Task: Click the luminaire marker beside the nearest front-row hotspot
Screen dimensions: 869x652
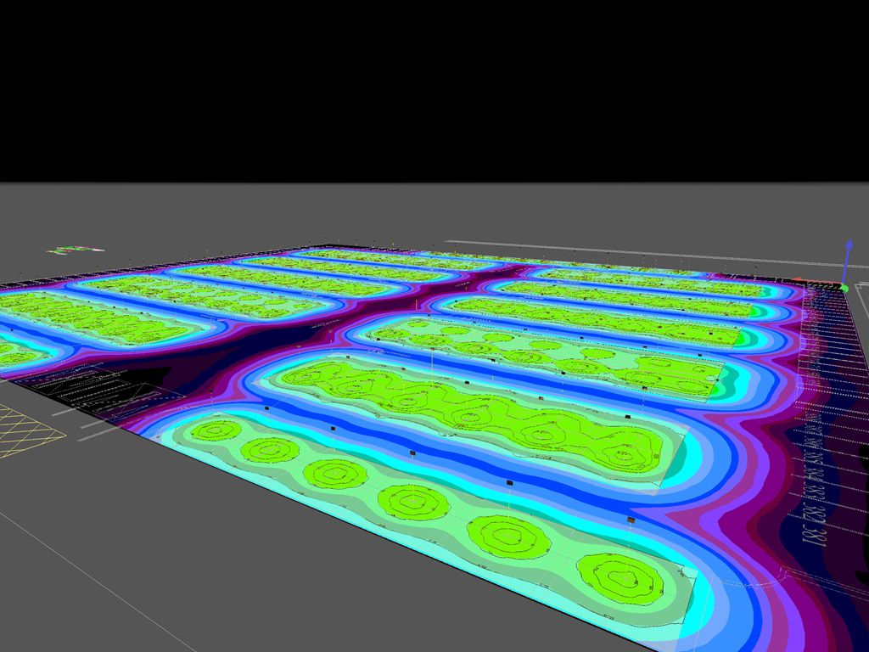Action: click(x=631, y=520)
